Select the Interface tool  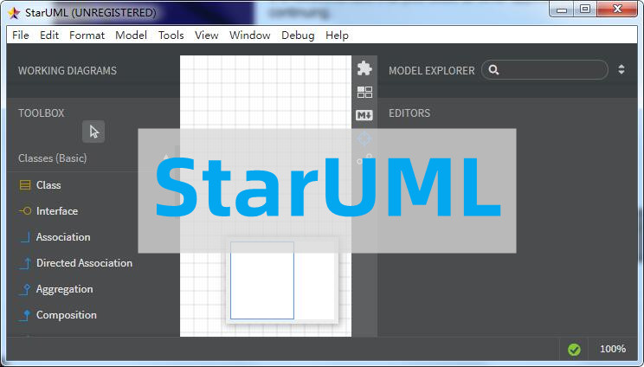click(x=56, y=211)
